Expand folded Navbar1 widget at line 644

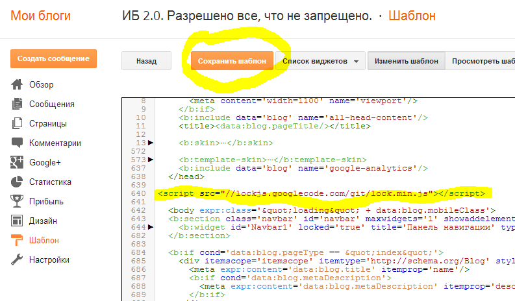[151, 227]
